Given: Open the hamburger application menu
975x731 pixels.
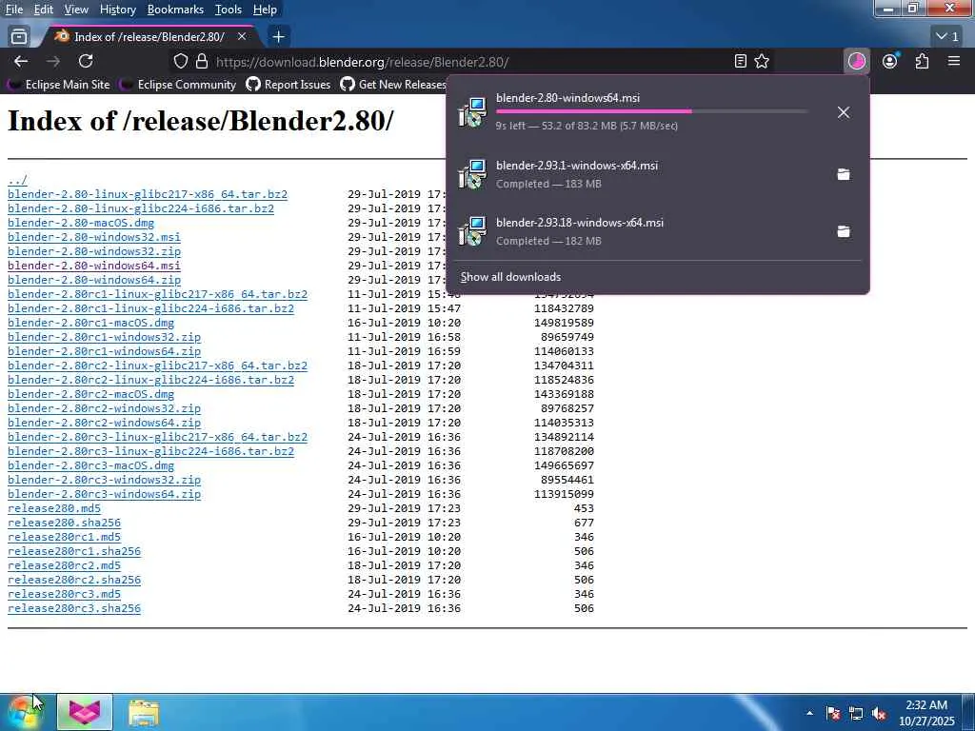Looking at the screenshot, I should point(954,61).
